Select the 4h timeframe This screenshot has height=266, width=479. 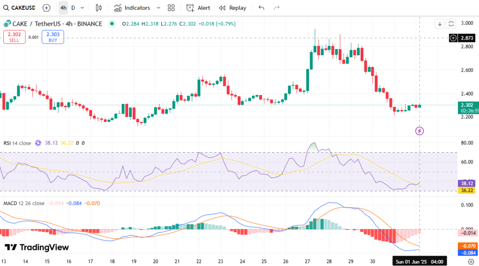63,7
